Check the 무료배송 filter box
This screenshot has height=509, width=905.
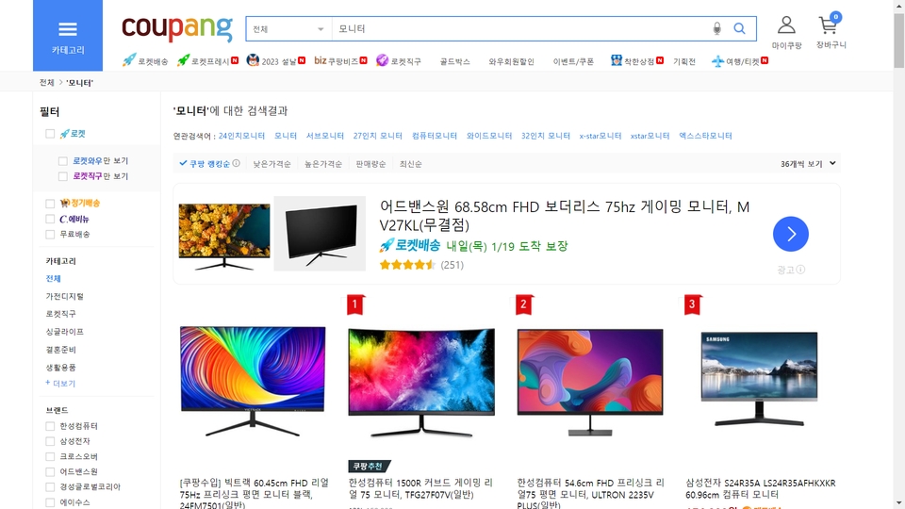(50, 235)
